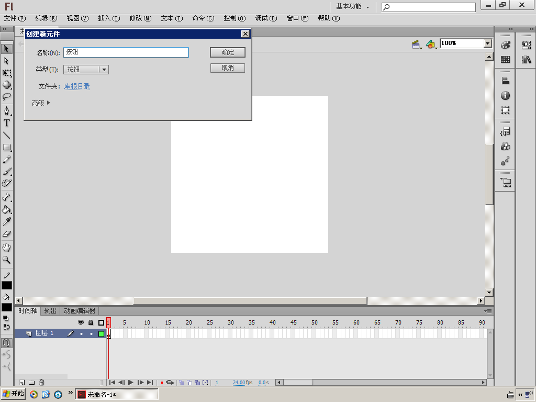This screenshot has height=402, width=536.
Task: Select the Eraser tool
Action: (6, 234)
